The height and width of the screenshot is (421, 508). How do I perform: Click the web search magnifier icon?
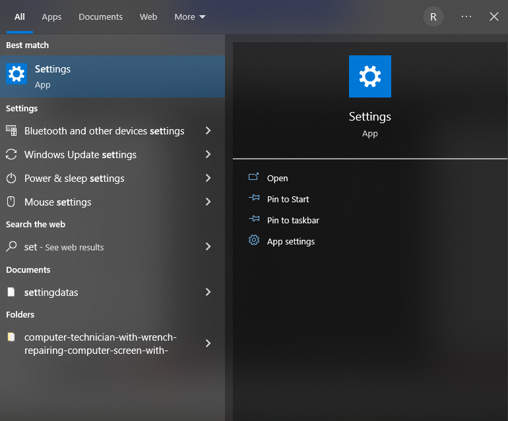11,246
